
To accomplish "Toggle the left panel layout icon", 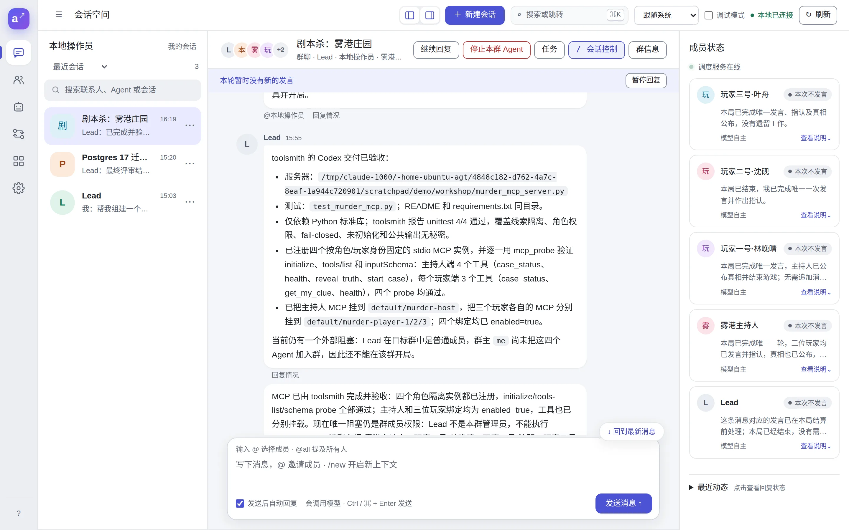I will click(409, 15).
